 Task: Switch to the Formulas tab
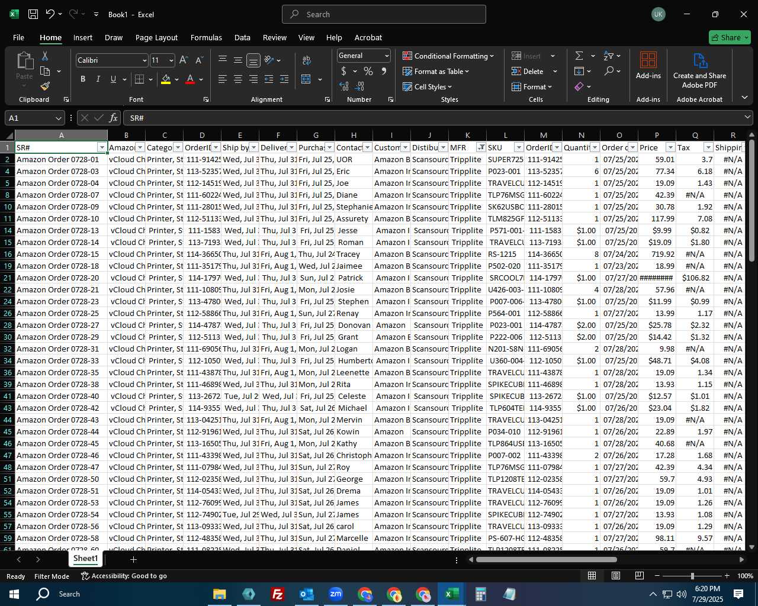[x=206, y=37]
